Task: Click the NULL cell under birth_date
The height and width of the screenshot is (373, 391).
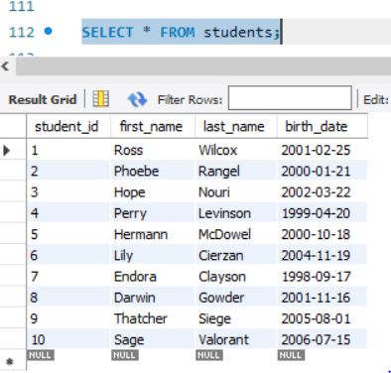Action: 291,355
